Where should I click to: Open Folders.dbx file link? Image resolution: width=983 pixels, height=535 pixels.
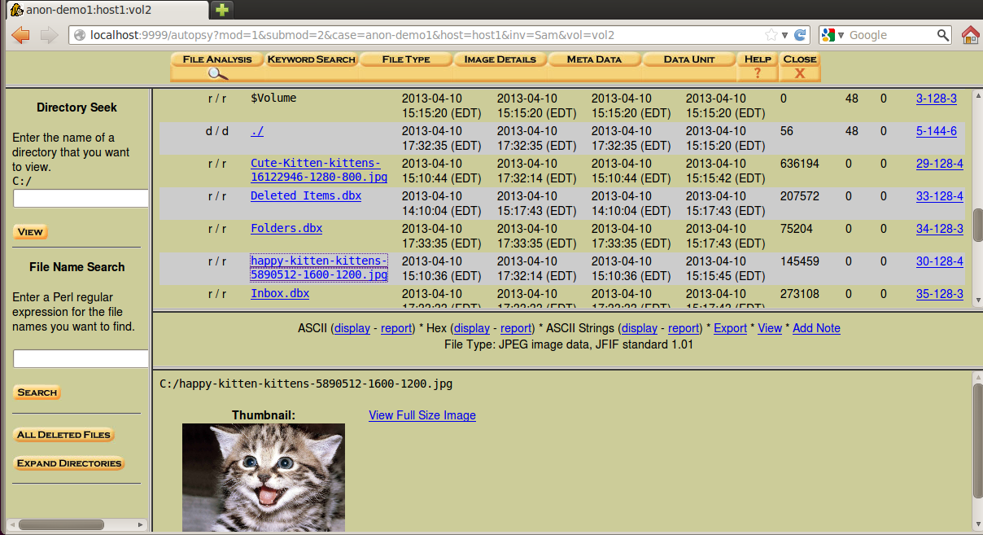[x=286, y=228]
